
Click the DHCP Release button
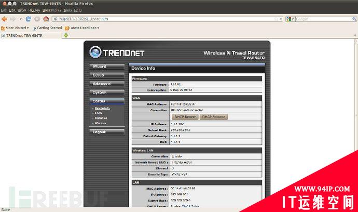(x=214, y=117)
